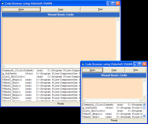Screen dimensions: 148x124
Task: Click the code area scroll-left arrow in the large window
Action: click(4, 66)
